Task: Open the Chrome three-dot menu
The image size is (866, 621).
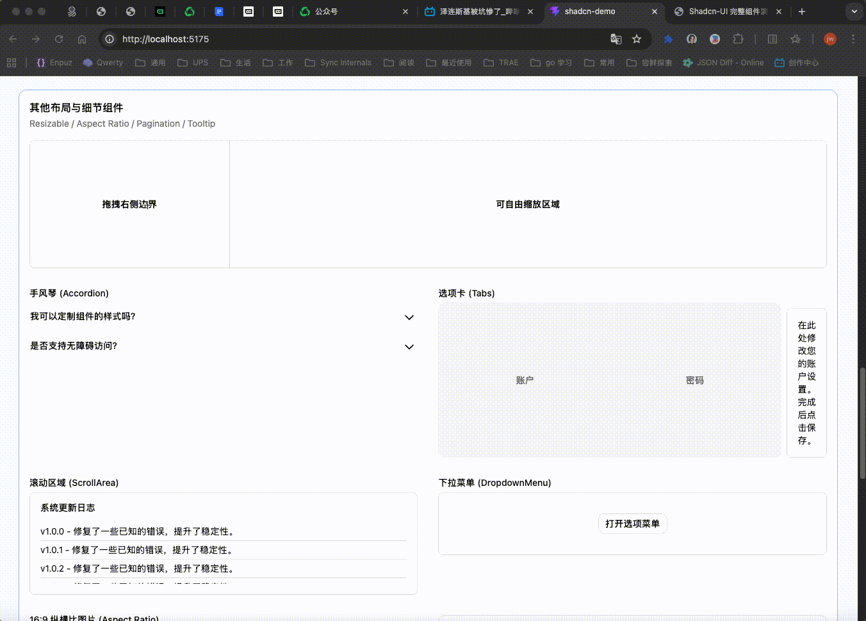Action: tap(853, 39)
